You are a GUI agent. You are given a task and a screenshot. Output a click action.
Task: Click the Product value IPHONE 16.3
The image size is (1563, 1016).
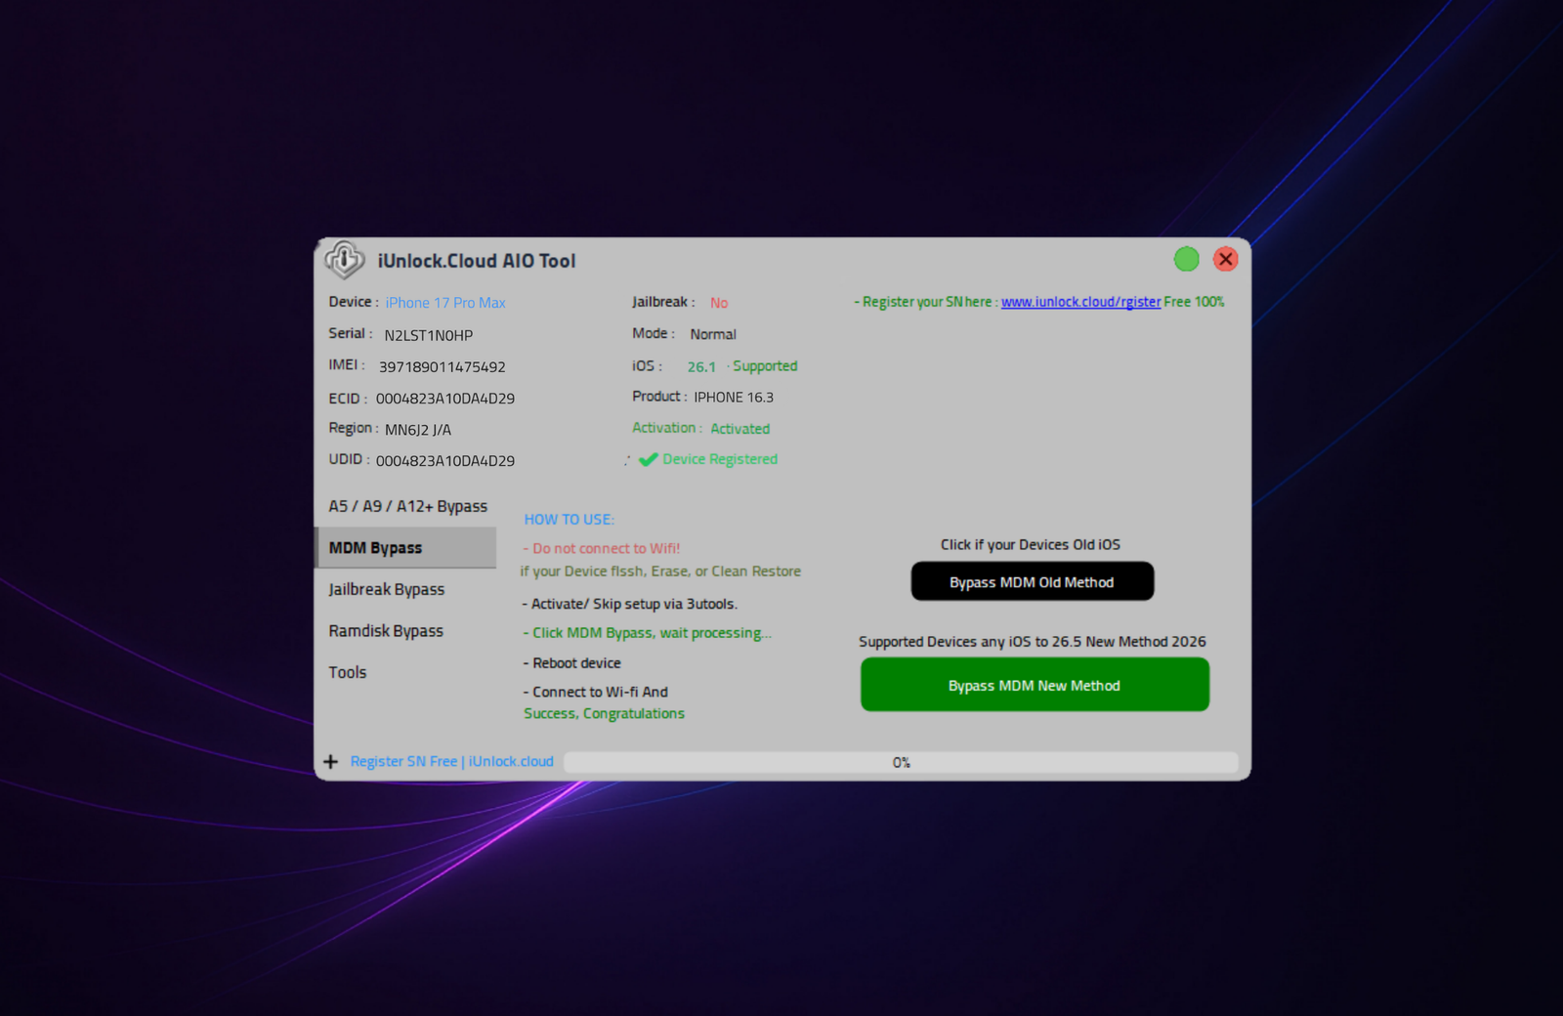tap(734, 398)
